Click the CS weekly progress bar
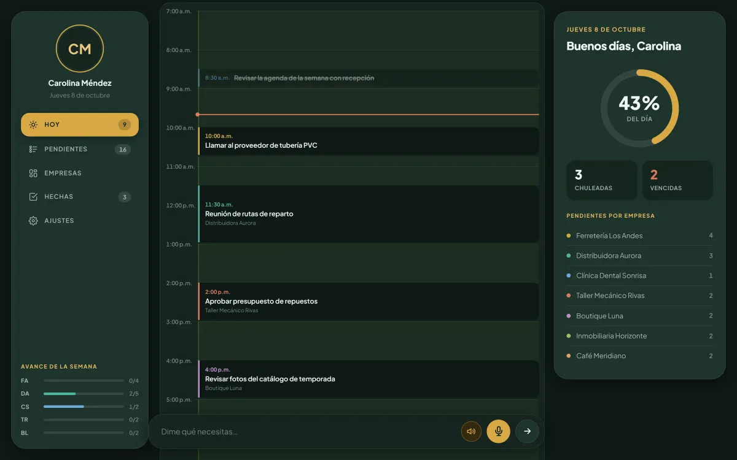 point(84,407)
